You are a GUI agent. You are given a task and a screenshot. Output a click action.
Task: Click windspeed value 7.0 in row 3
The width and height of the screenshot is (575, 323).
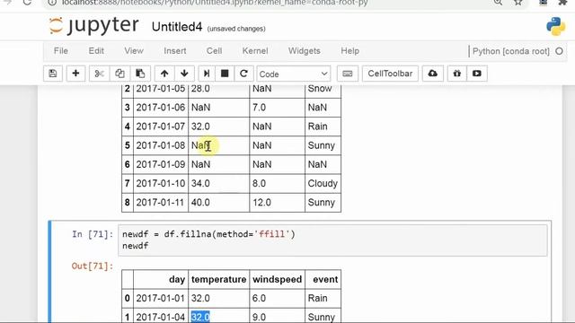[x=259, y=108]
